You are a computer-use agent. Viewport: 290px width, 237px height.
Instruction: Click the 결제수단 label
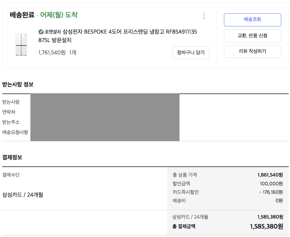[11, 175]
